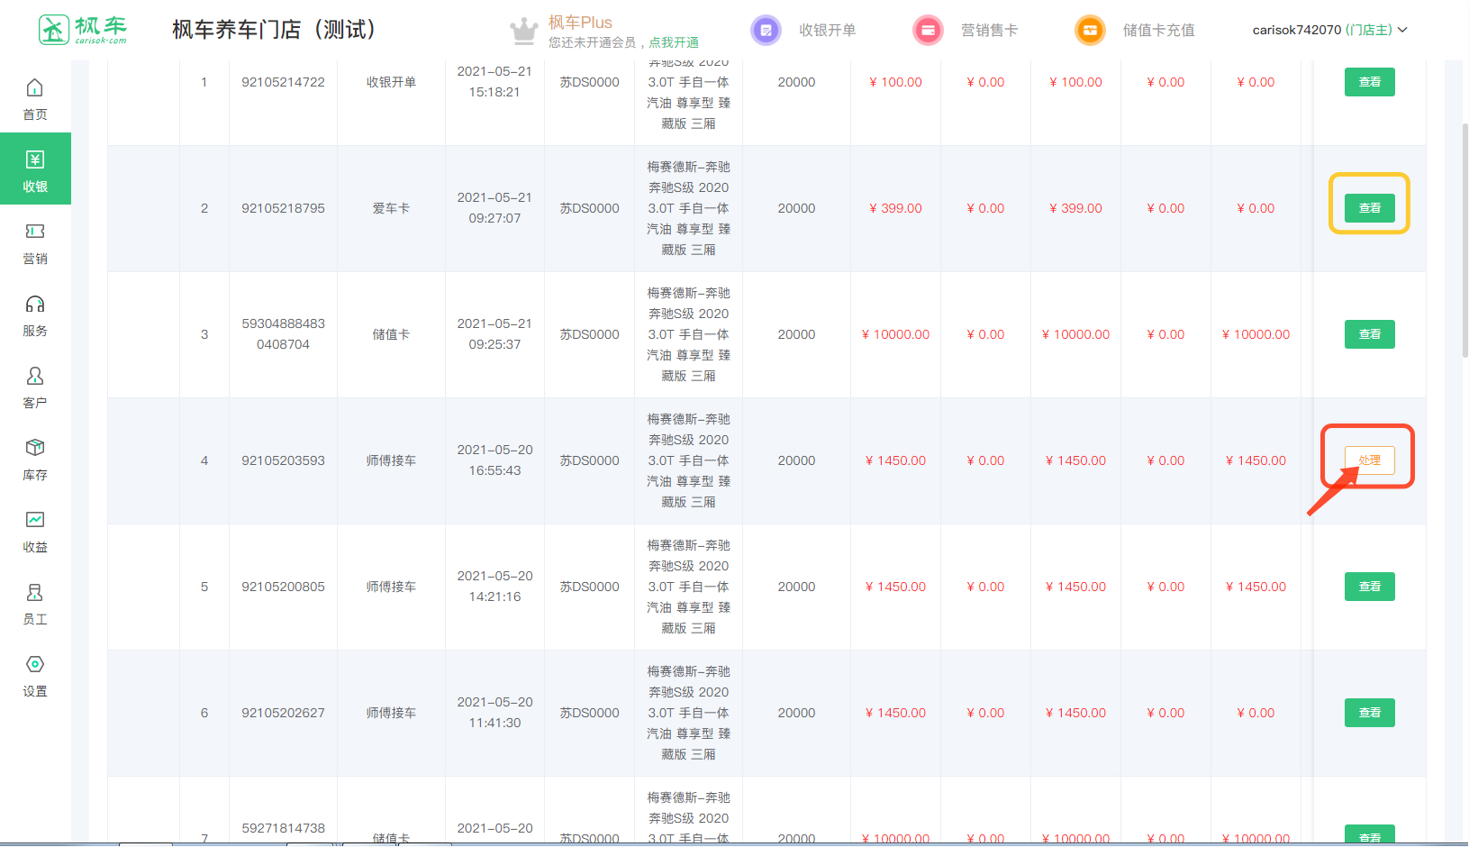The image size is (1469, 847).
Task: Click 处理 button for order 92105203593
Action: [x=1369, y=460]
